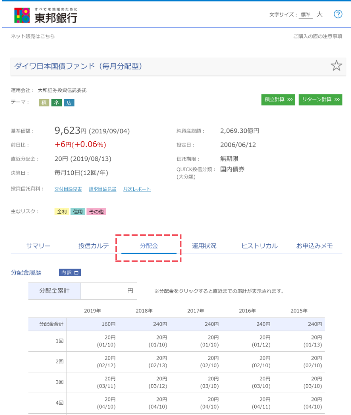Click the 分配金累計 value field
The image size is (351, 415).
[109, 291]
